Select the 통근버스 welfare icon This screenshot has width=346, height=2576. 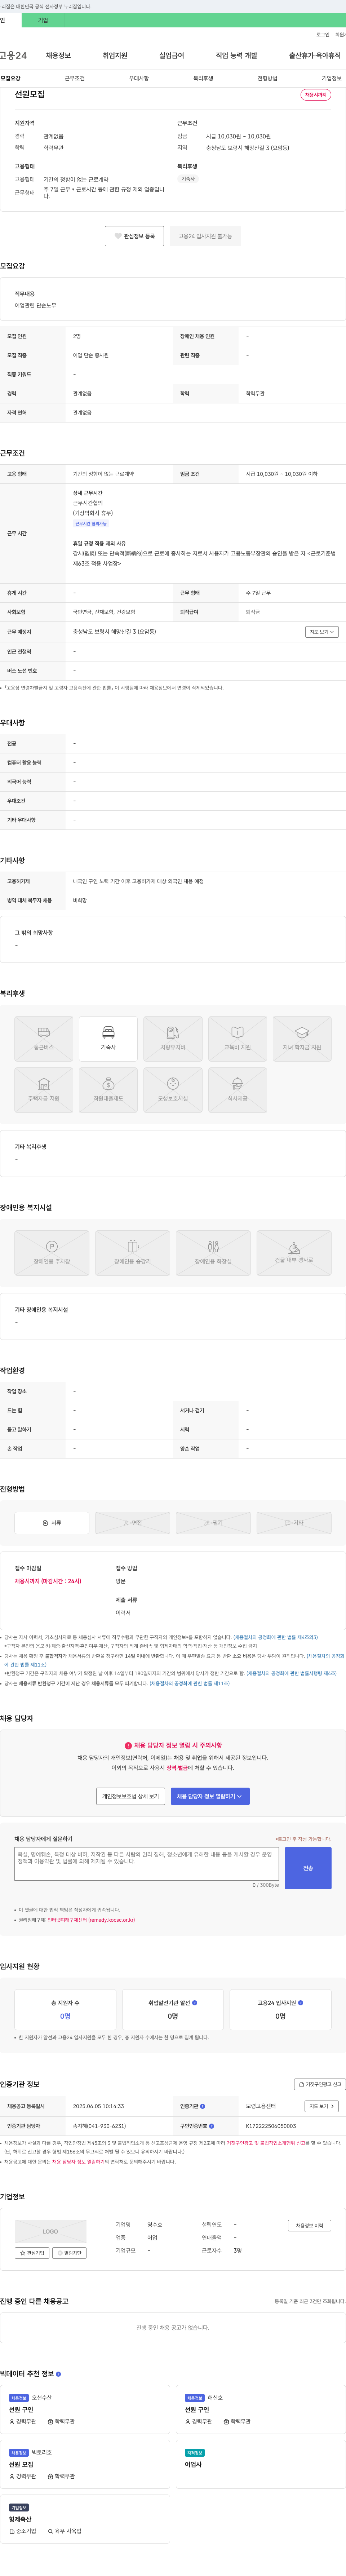[x=44, y=1039]
